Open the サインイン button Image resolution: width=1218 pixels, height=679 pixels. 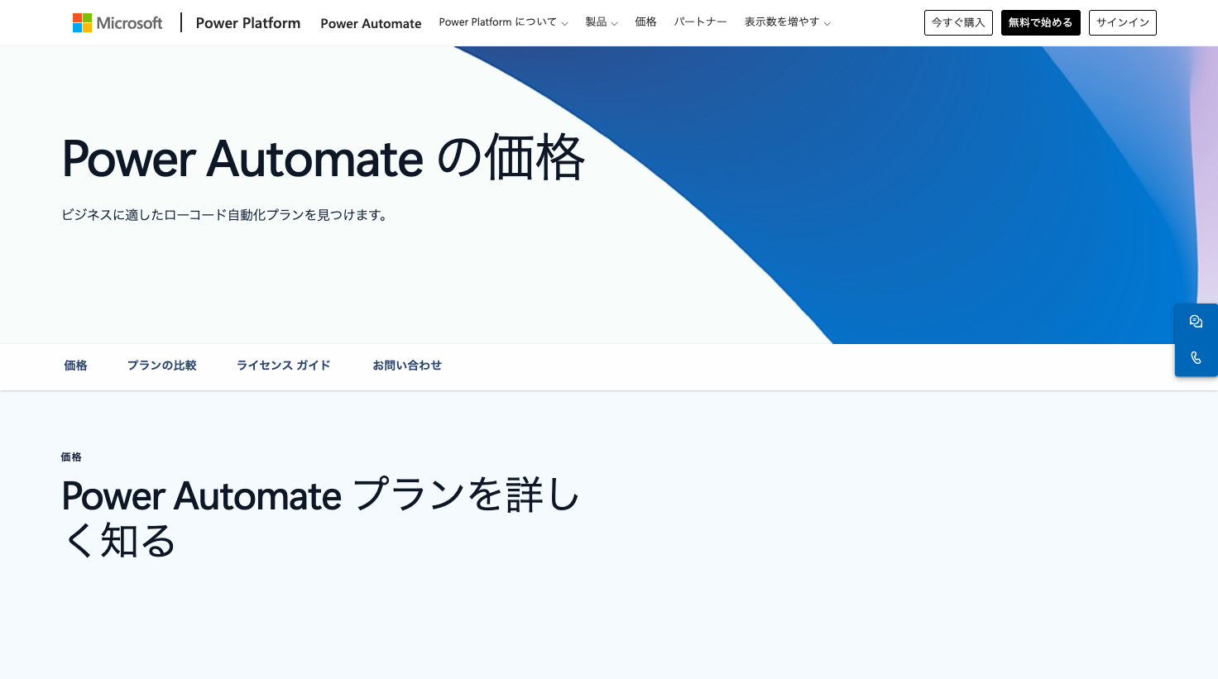[x=1122, y=22]
